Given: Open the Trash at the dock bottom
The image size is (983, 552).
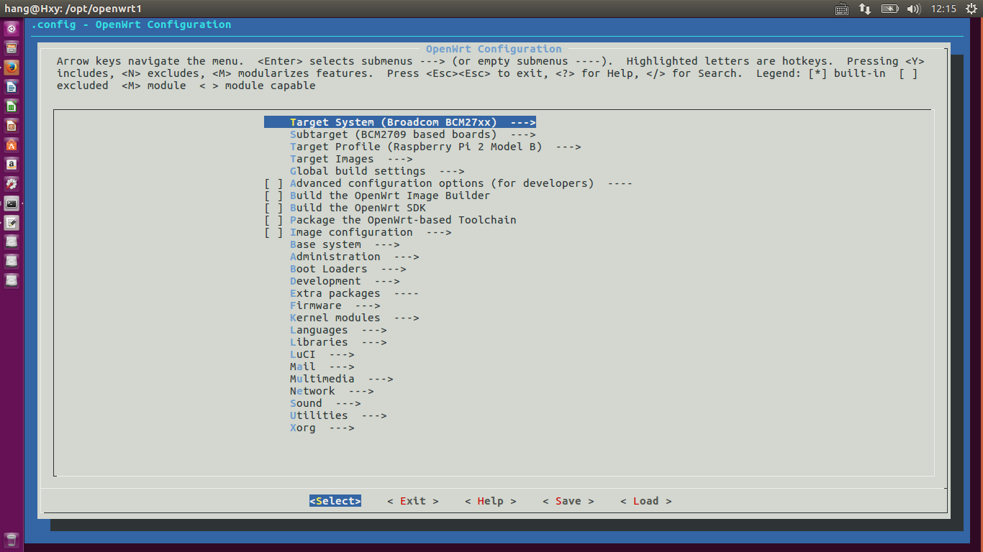Looking at the screenshot, I should pyautogui.click(x=12, y=540).
